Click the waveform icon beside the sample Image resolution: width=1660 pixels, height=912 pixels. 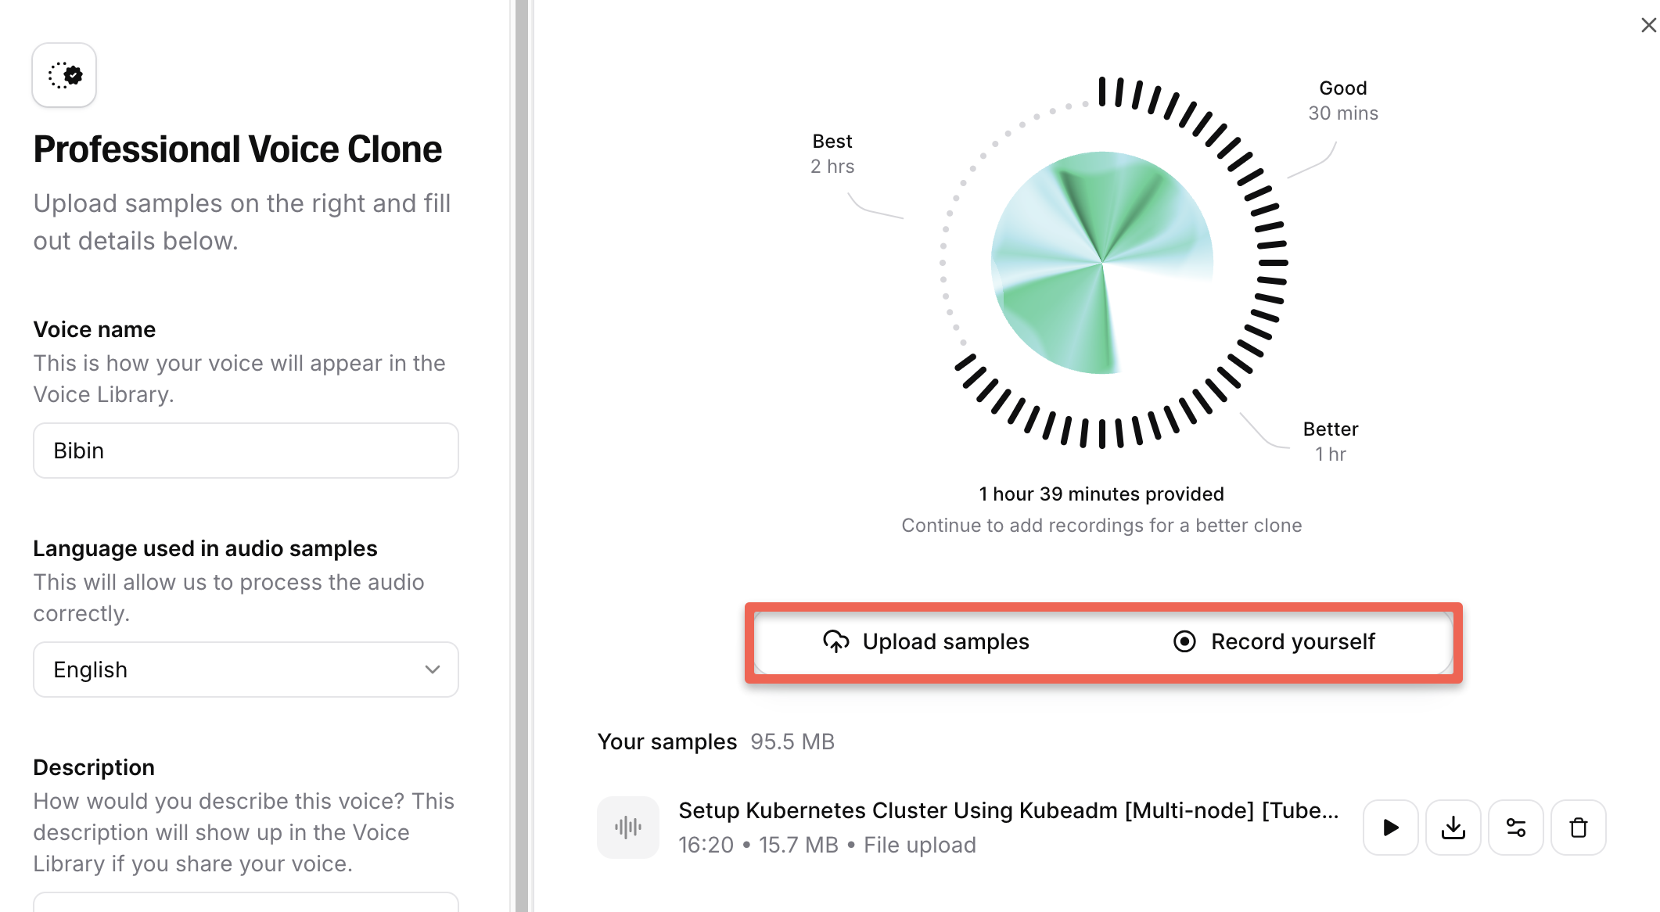point(628,828)
